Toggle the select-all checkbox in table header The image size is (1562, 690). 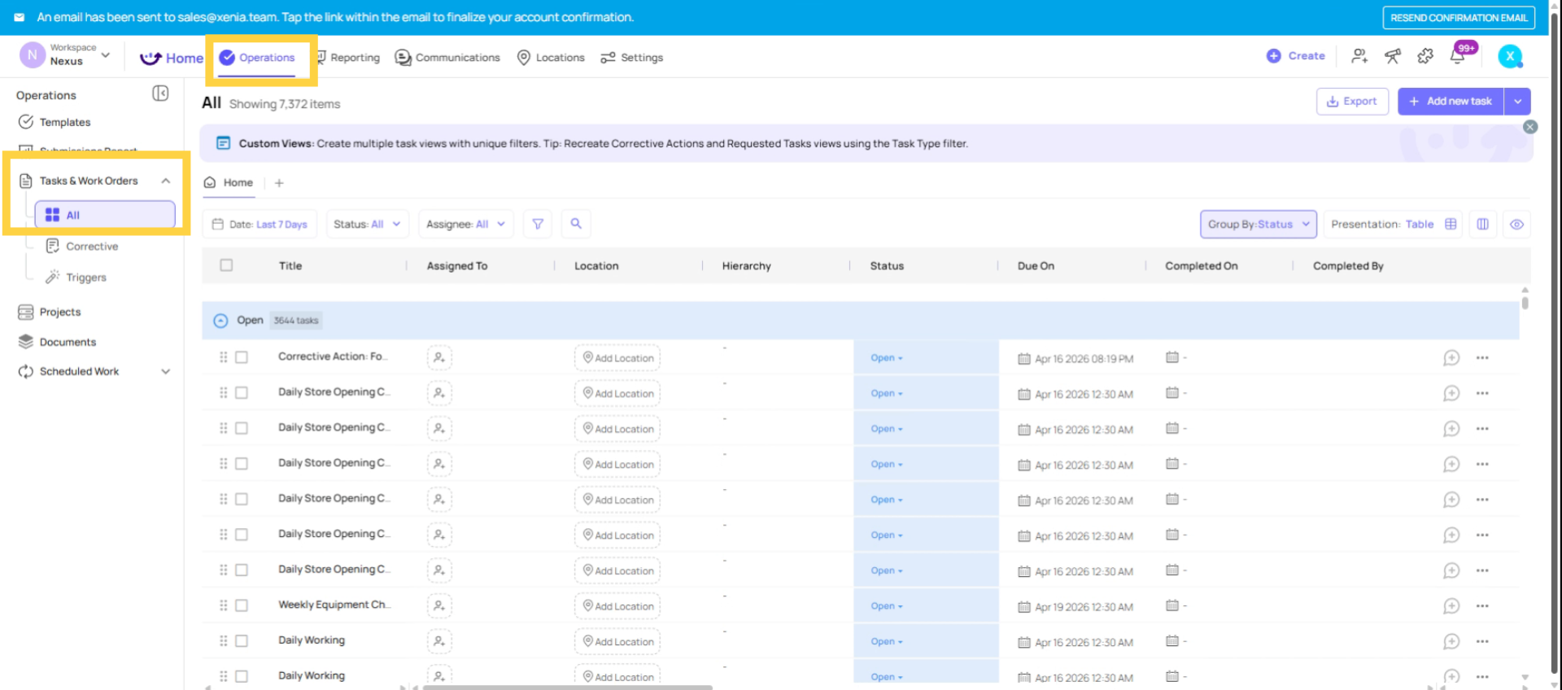tap(226, 265)
